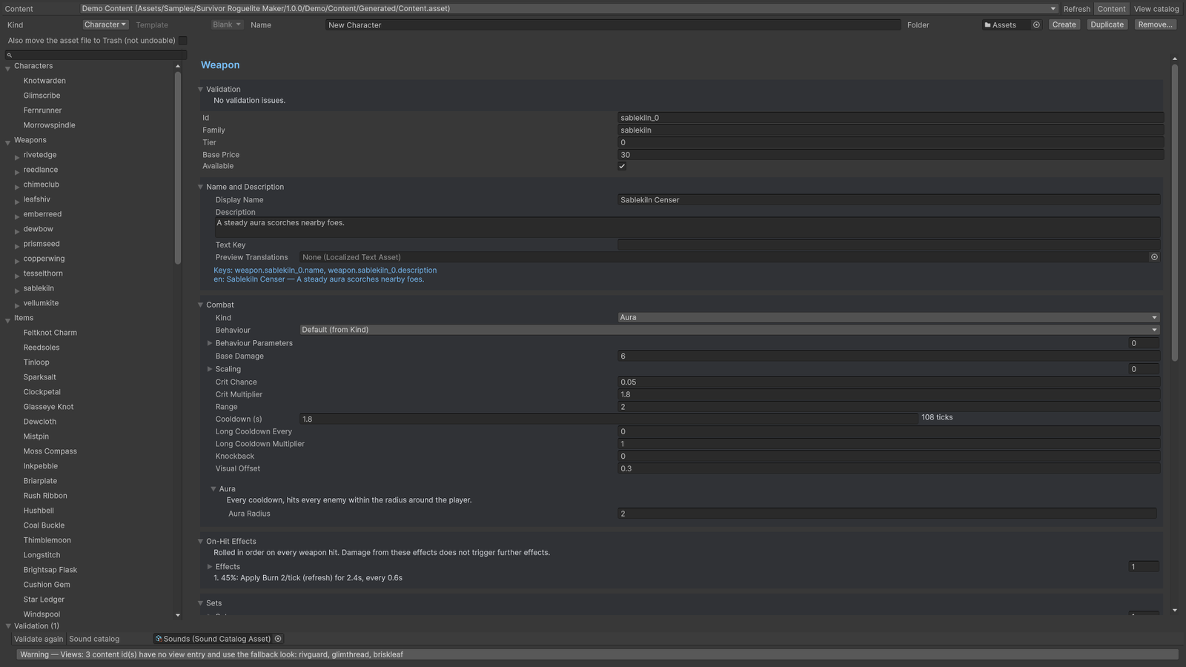The width and height of the screenshot is (1186, 667).
Task: Collapse the On-Hit Effects section
Action: click(200, 542)
